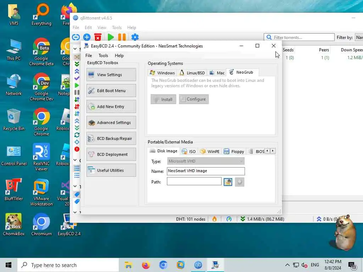Viewport: 363px width, 272px height.
Task: Open Advanced Settings in EasyBCD
Action: (x=111, y=123)
